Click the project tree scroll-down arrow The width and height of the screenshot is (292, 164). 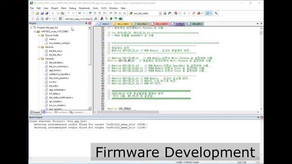89,108
